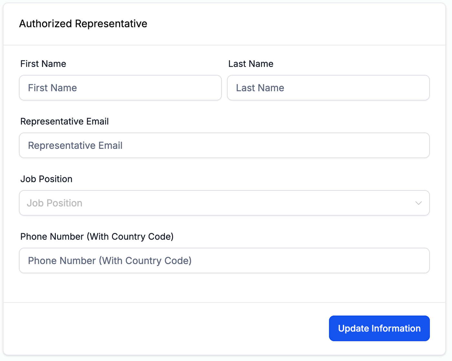The width and height of the screenshot is (452, 361).
Task: Click into the Representative Email field
Action: coord(224,146)
